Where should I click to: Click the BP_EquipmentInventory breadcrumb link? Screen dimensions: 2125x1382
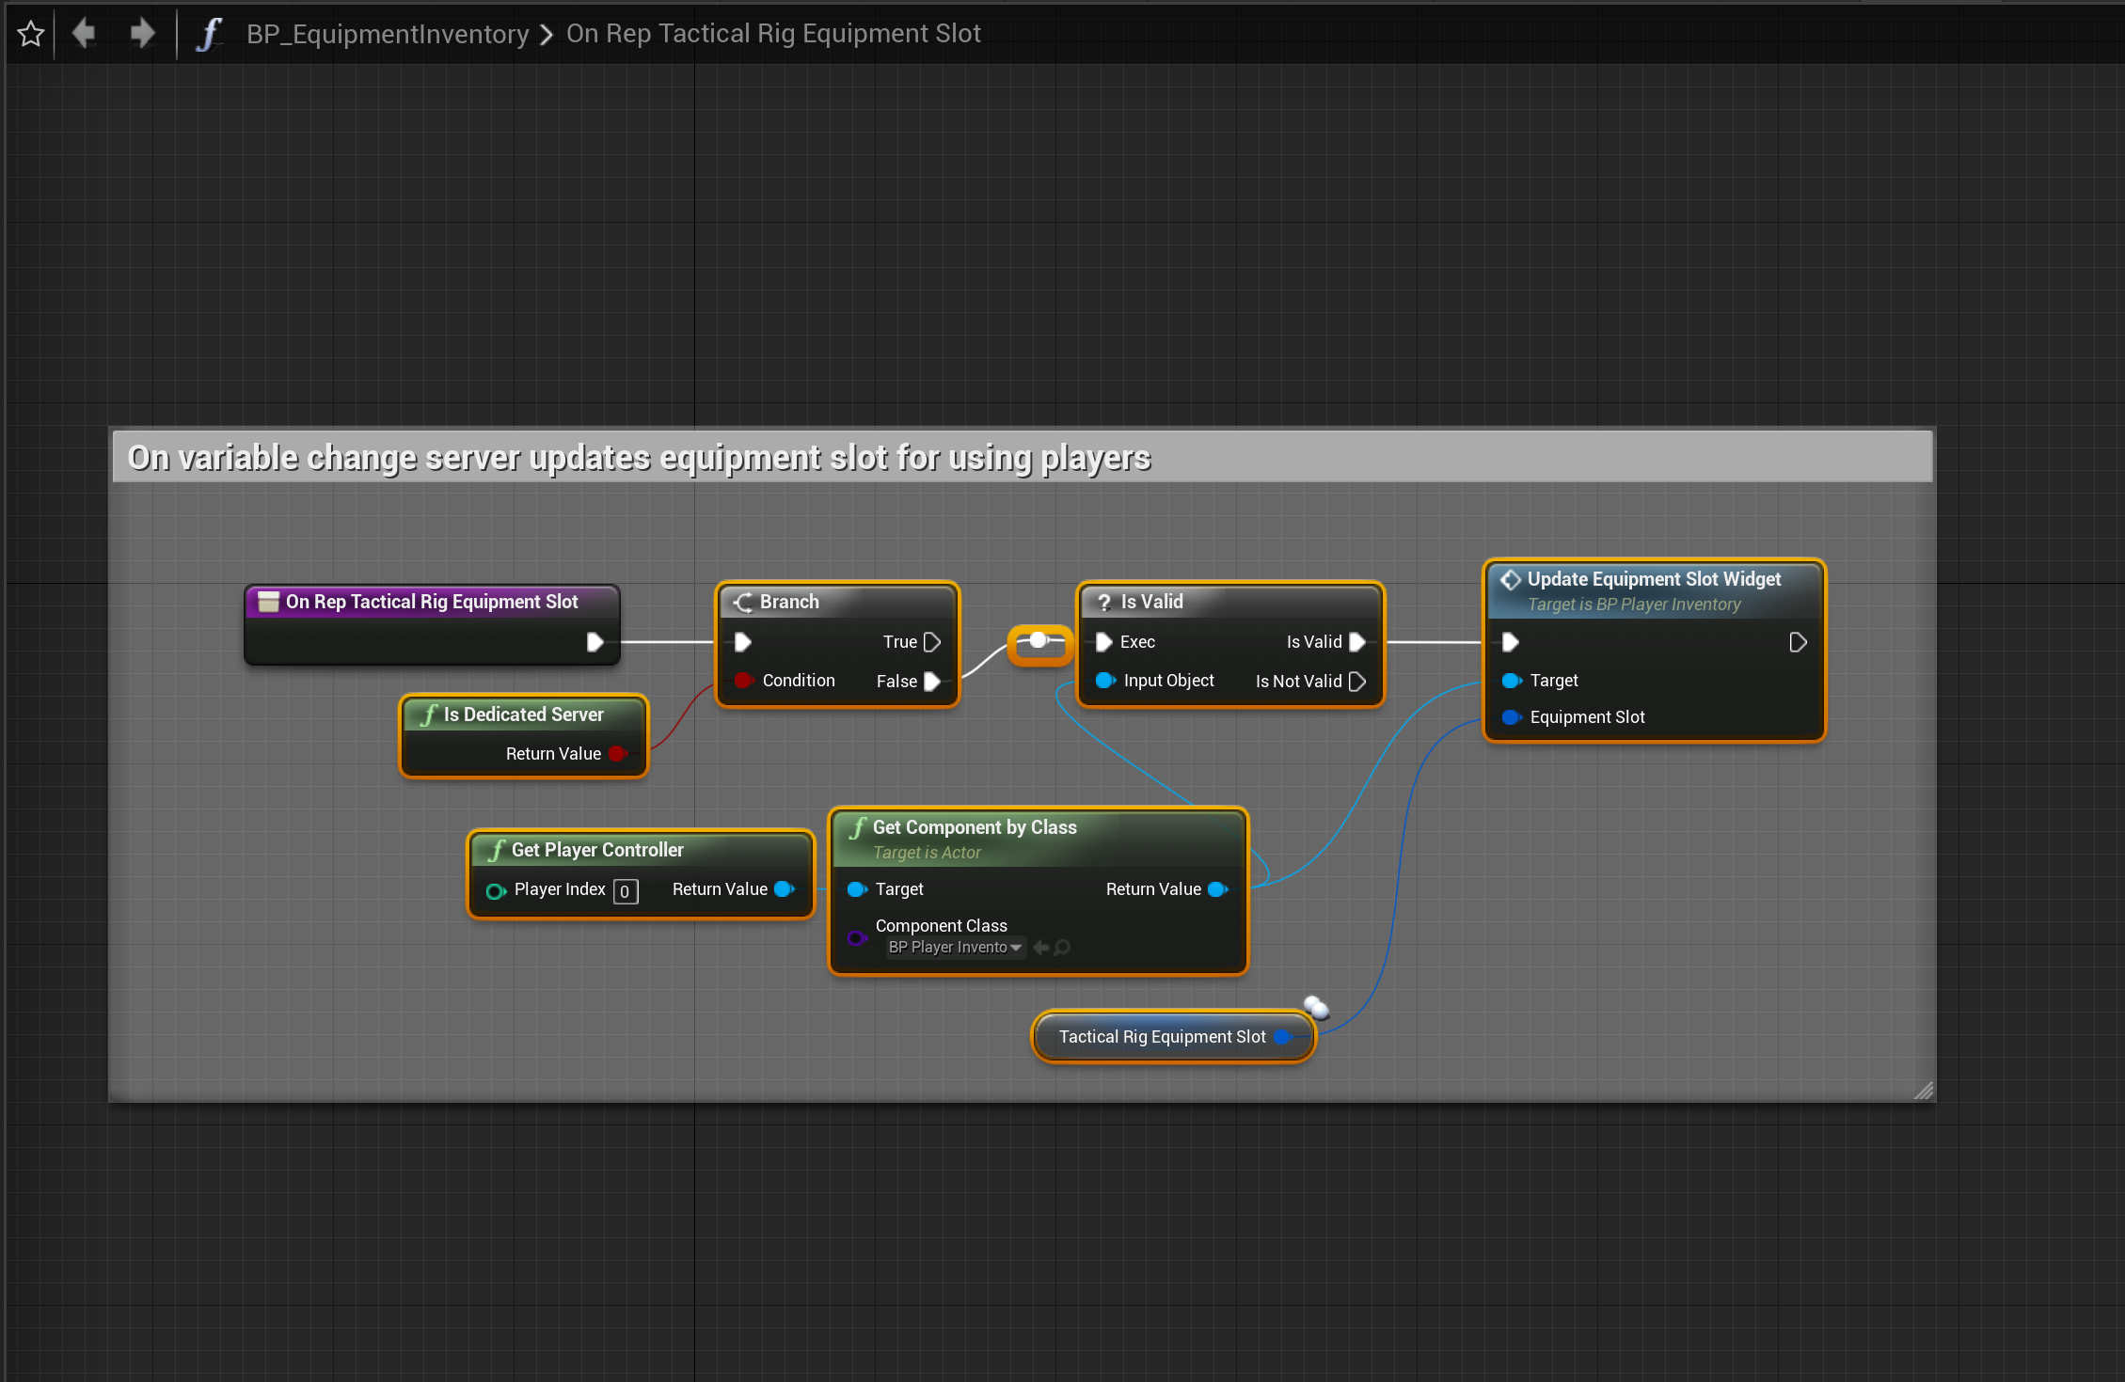click(388, 34)
